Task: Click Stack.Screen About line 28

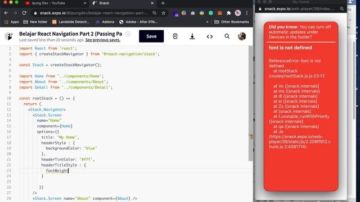Action: coord(85,198)
